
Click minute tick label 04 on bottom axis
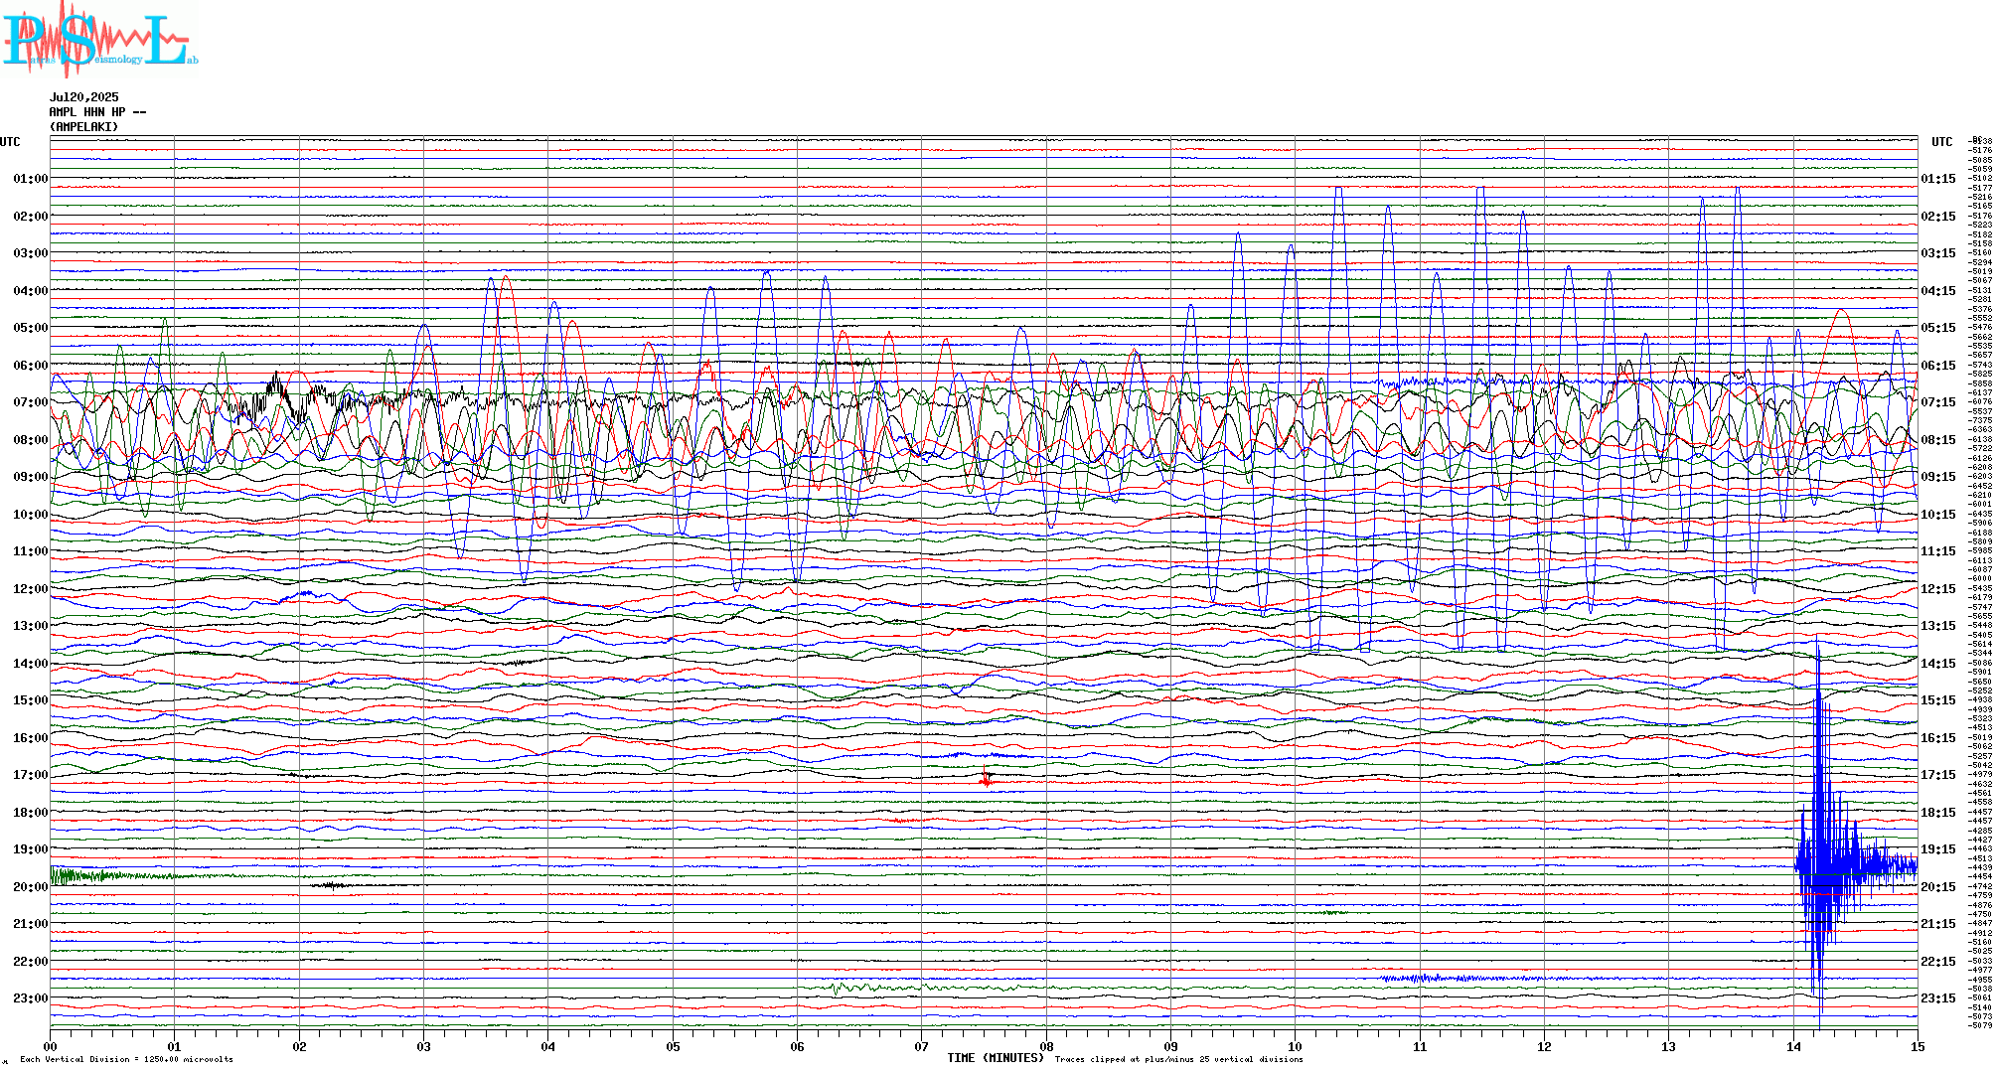pyautogui.click(x=547, y=1046)
